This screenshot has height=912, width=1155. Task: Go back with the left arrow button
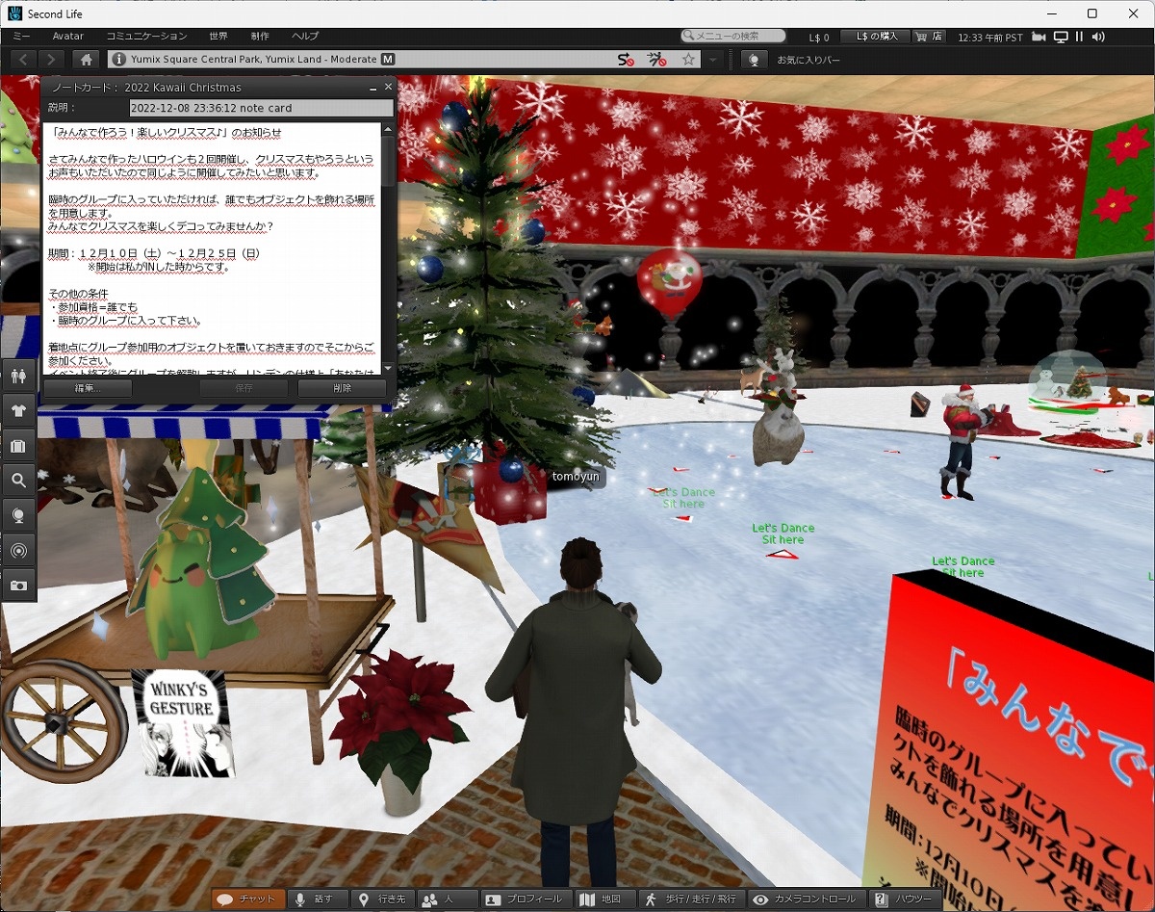pos(23,60)
